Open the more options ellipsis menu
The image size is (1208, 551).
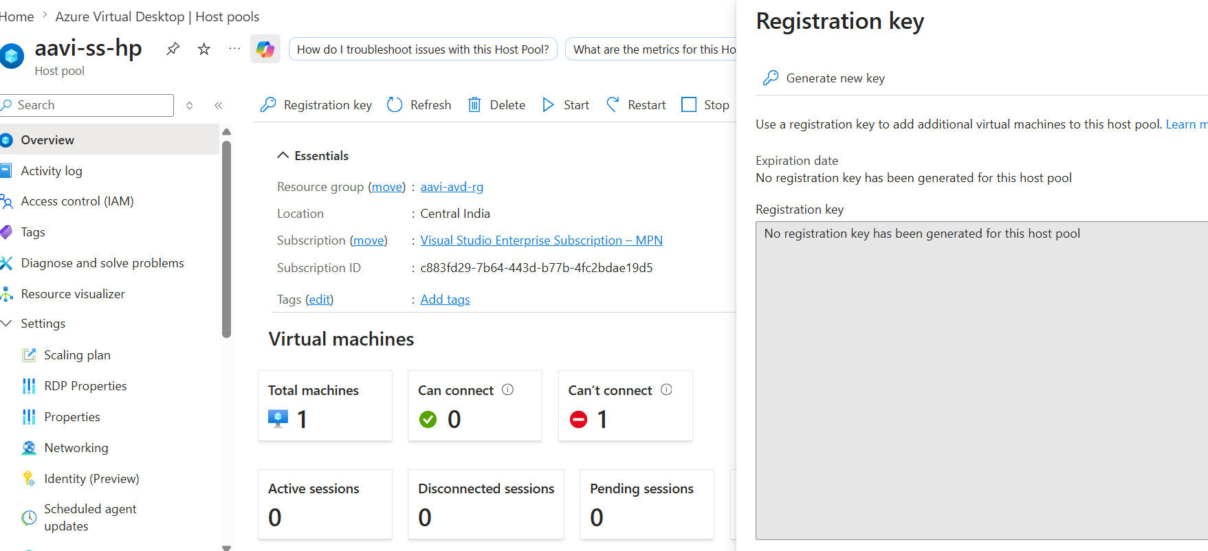point(234,49)
